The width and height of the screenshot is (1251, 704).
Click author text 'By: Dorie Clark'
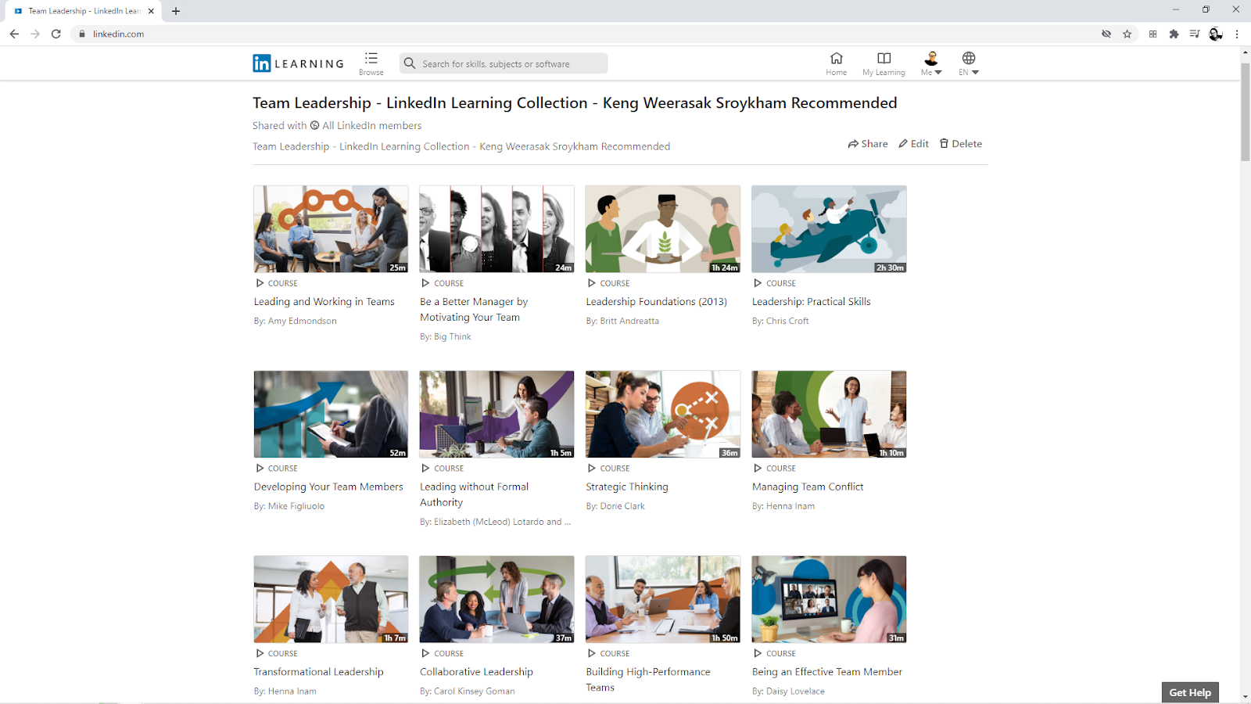tap(615, 507)
